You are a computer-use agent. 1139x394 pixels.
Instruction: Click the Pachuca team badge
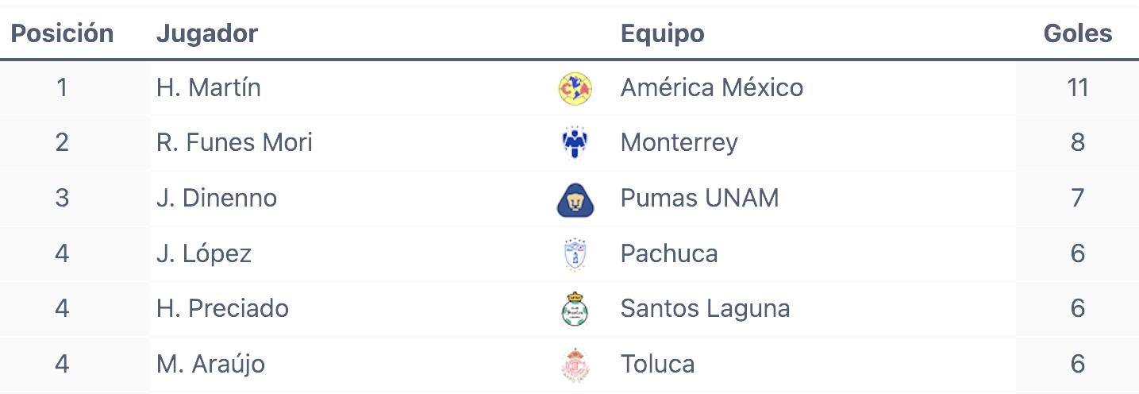coord(575,254)
